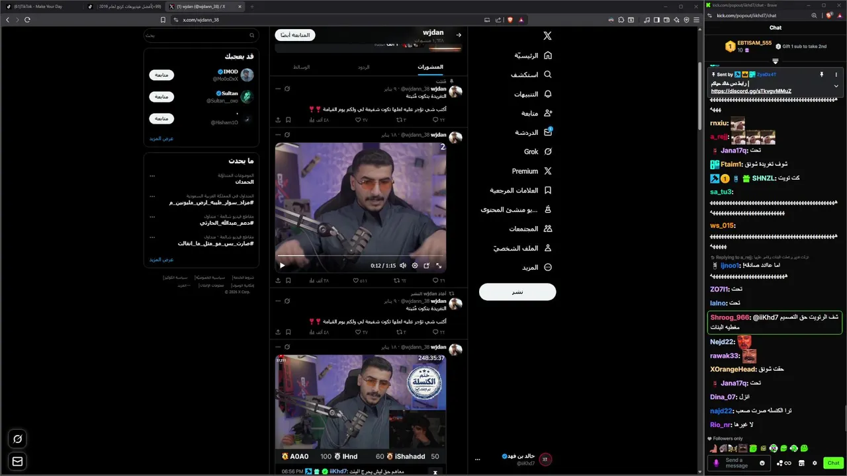847x476 pixels.
Task: Like the pinned tweet at top
Action: 361,120
